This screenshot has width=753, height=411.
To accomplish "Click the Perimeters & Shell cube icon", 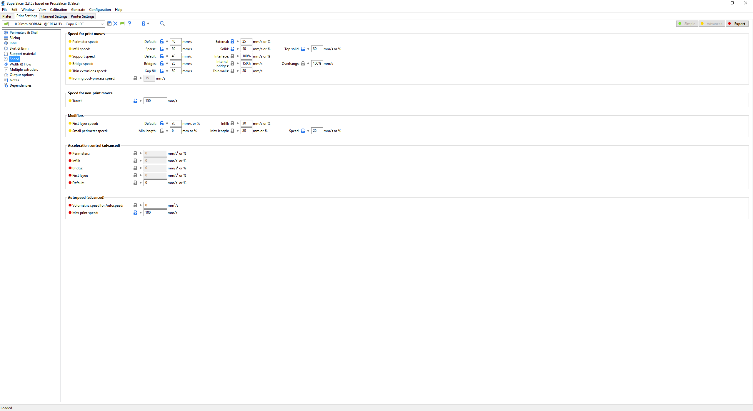I will (6, 33).
